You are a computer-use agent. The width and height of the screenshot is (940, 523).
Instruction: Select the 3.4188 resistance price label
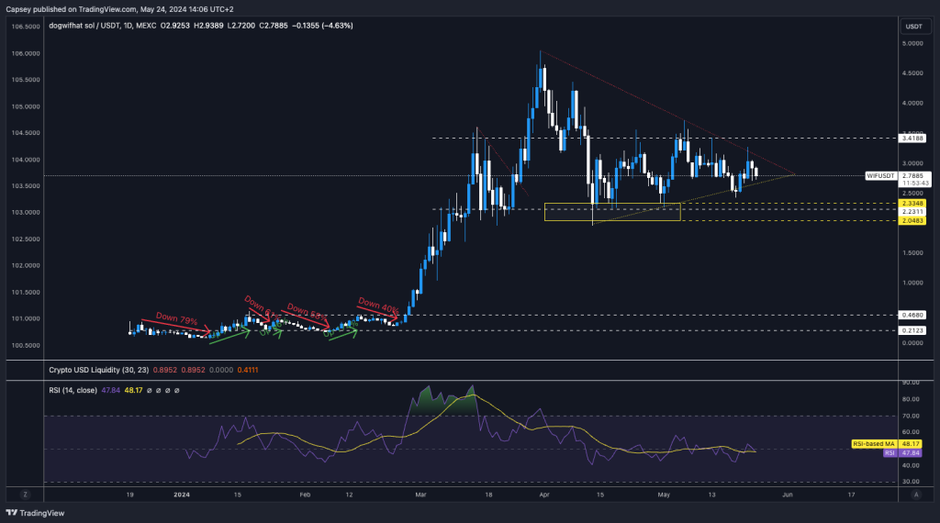pos(912,138)
